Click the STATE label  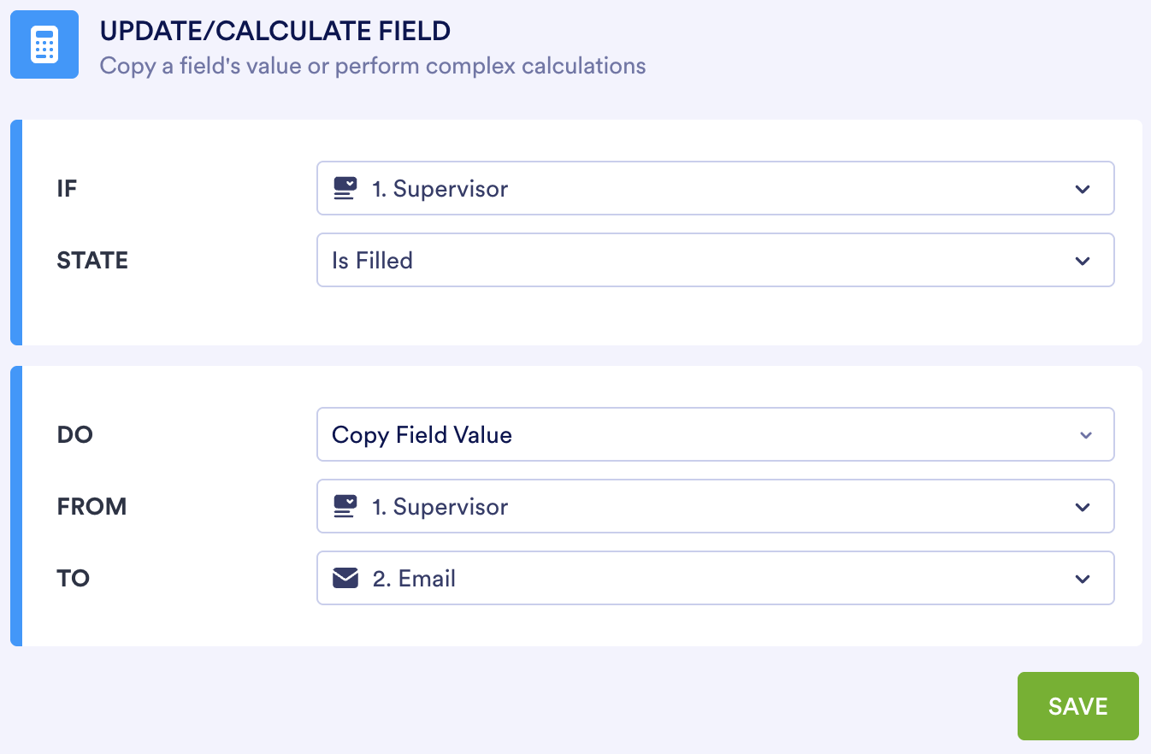coord(92,260)
